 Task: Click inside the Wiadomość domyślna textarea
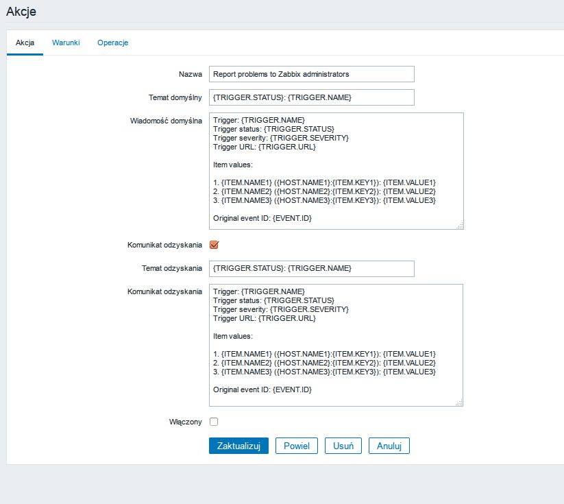pyautogui.click(x=336, y=171)
